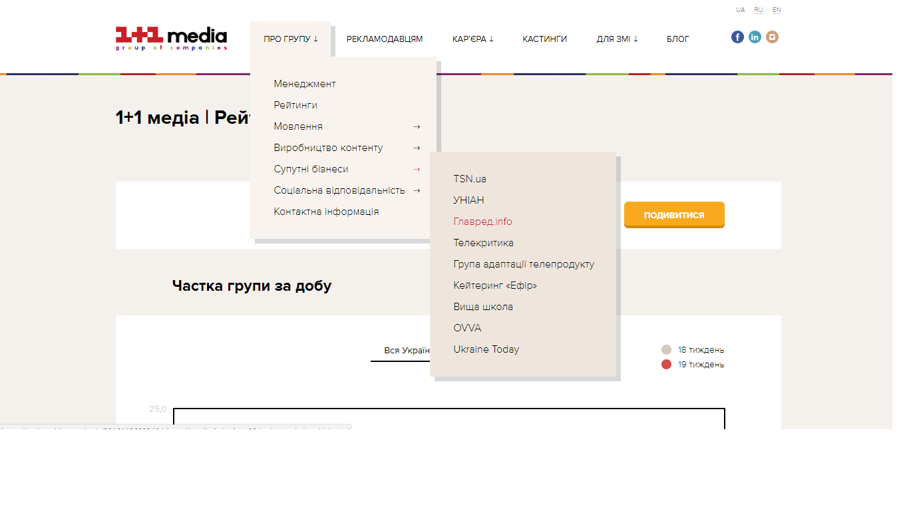Expand the Супутні бізнеси submenu
The width and height of the screenshot is (909, 511).
tap(347, 169)
